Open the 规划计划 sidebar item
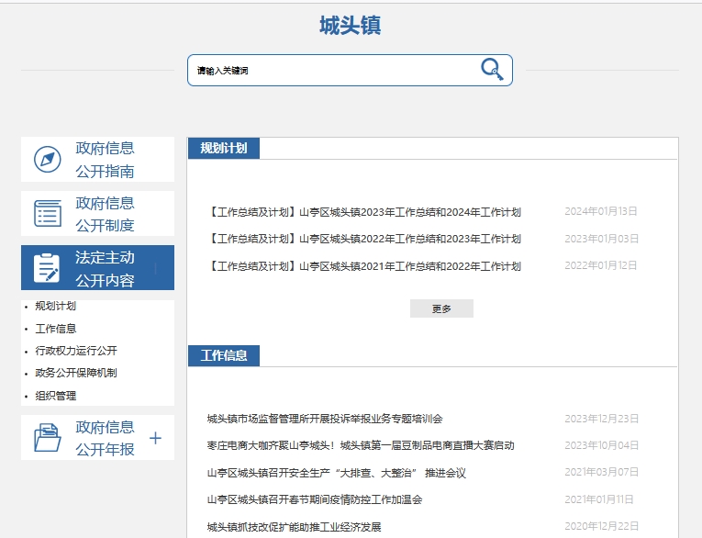 point(55,306)
